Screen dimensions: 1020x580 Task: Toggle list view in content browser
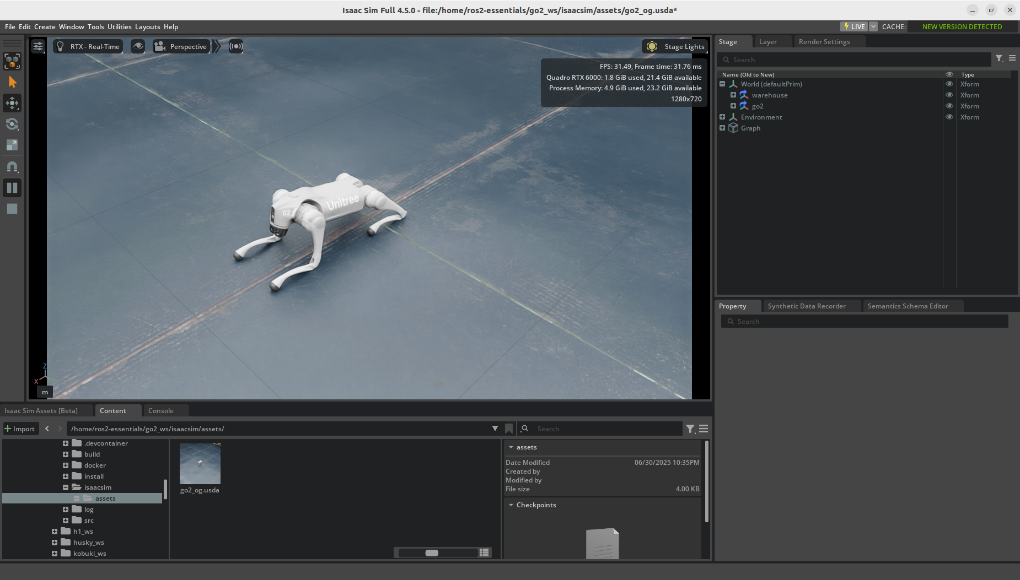484,552
